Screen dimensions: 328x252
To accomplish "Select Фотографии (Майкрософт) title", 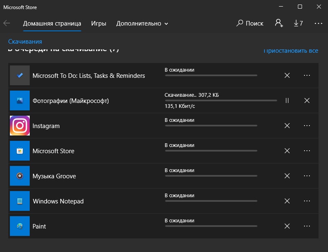I will click(x=71, y=101).
